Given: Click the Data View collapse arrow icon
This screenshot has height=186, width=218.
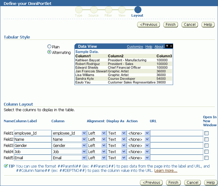Looking at the screenshot, I should tap(167, 46).
